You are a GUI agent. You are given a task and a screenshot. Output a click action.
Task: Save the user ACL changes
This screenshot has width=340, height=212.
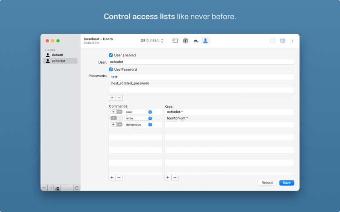[x=286, y=183]
